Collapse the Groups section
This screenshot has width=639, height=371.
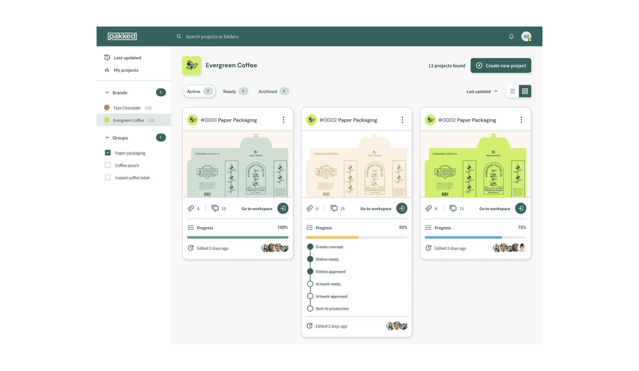click(x=107, y=138)
